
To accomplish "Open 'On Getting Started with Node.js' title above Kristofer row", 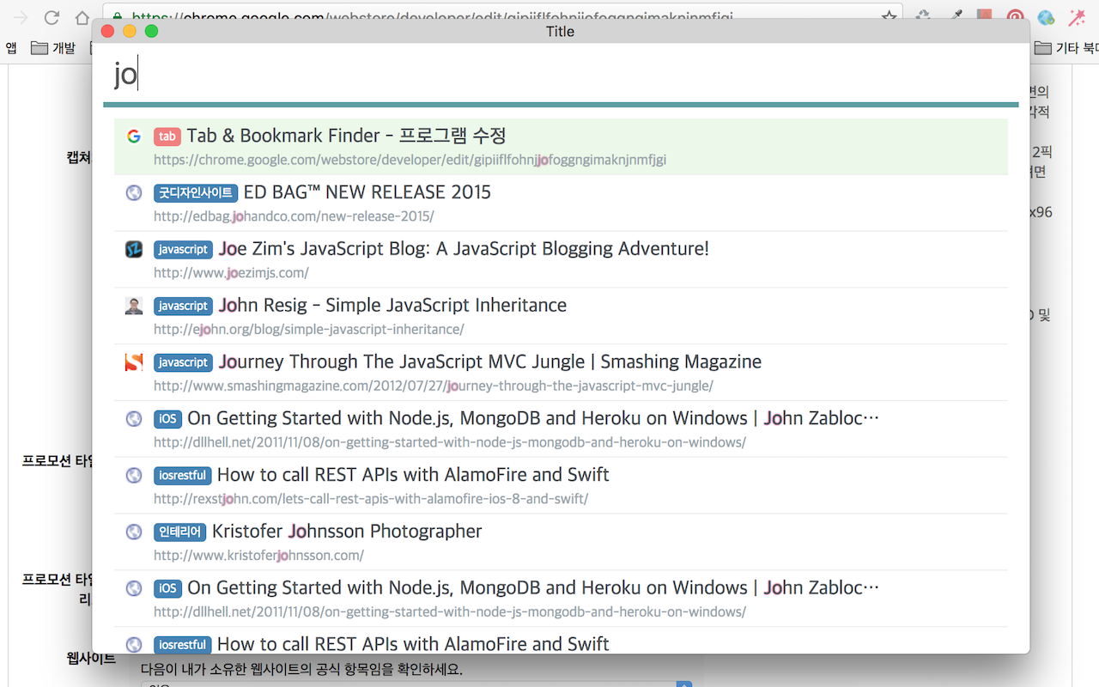I will point(533,418).
